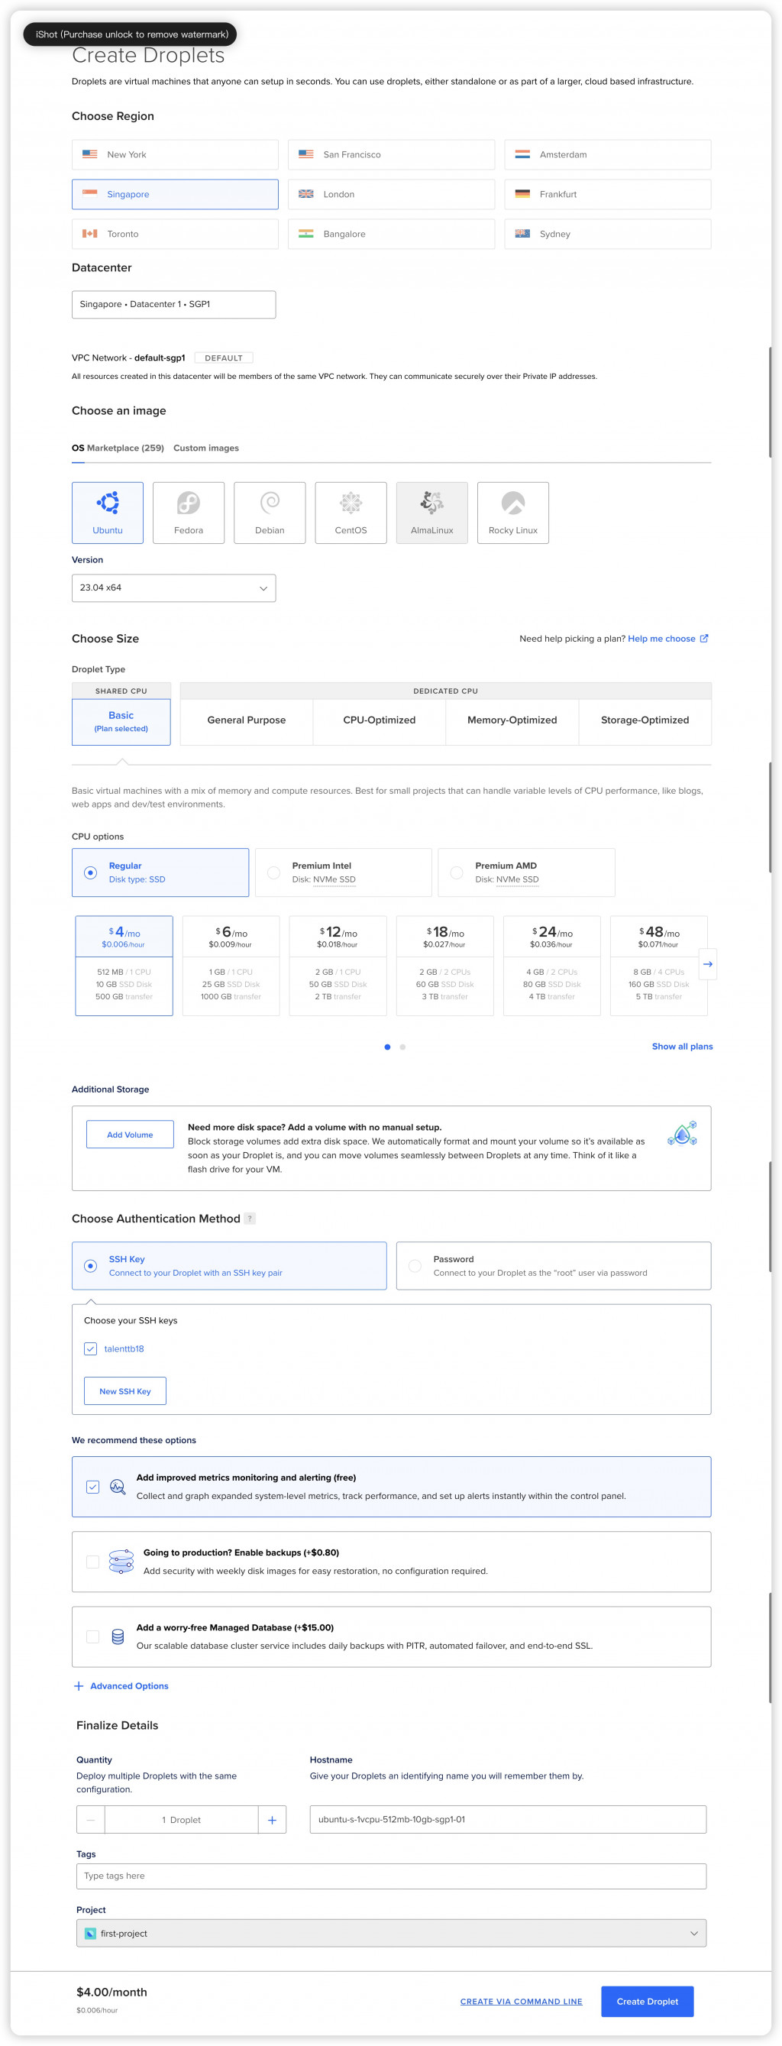This screenshot has width=782, height=2046.
Task: Pick the $4/mo plan card
Action: click(x=124, y=965)
